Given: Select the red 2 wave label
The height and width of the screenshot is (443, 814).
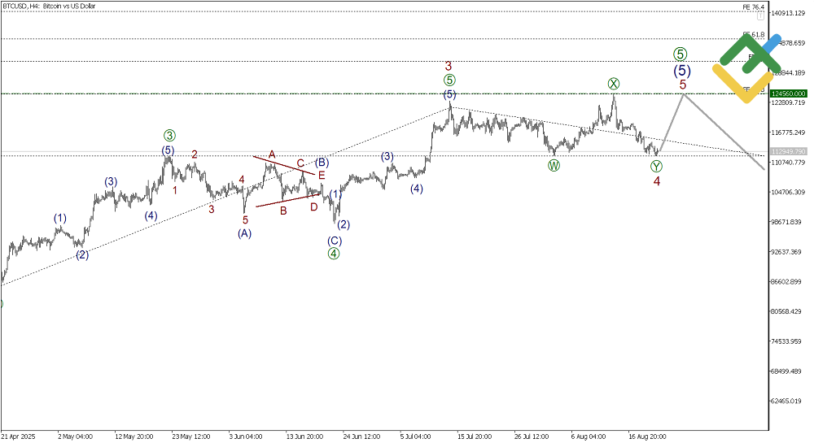Looking at the screenshot, I should click(x=195, y=154).
